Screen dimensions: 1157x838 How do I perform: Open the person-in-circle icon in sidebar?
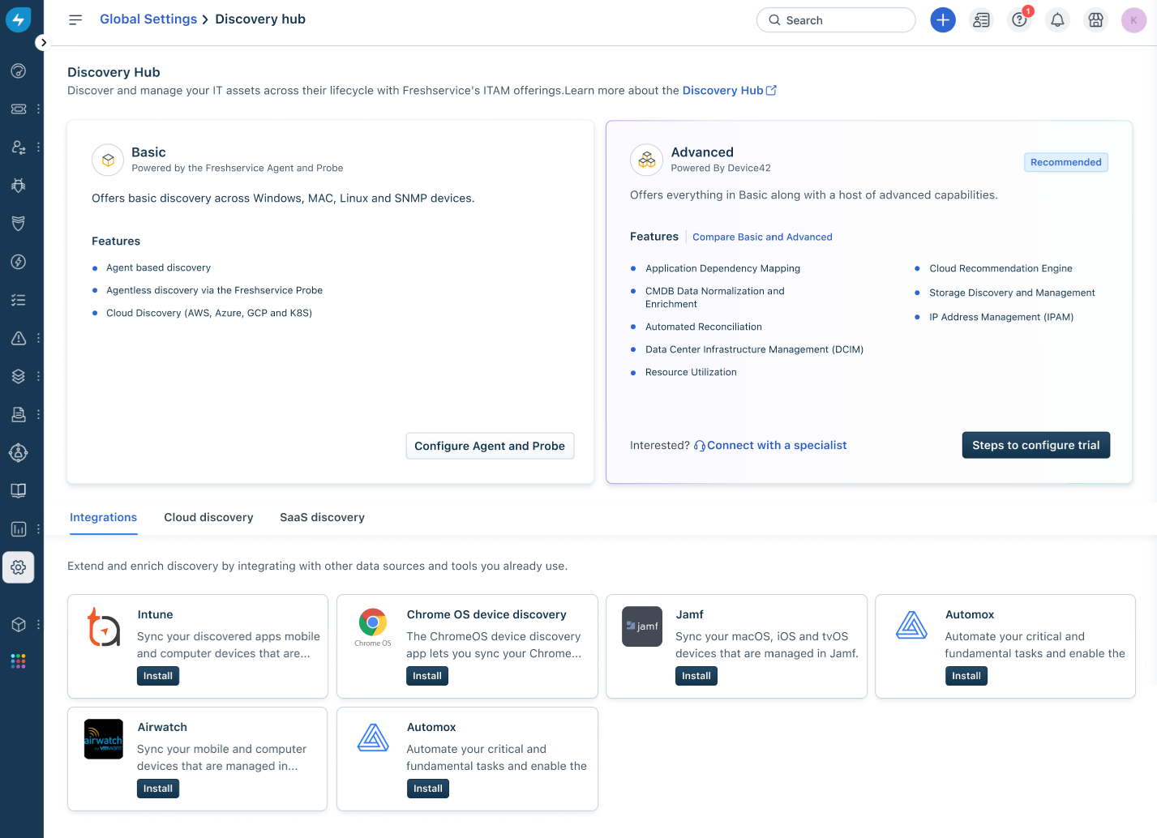pyautogui.click(x=19, y=452)
